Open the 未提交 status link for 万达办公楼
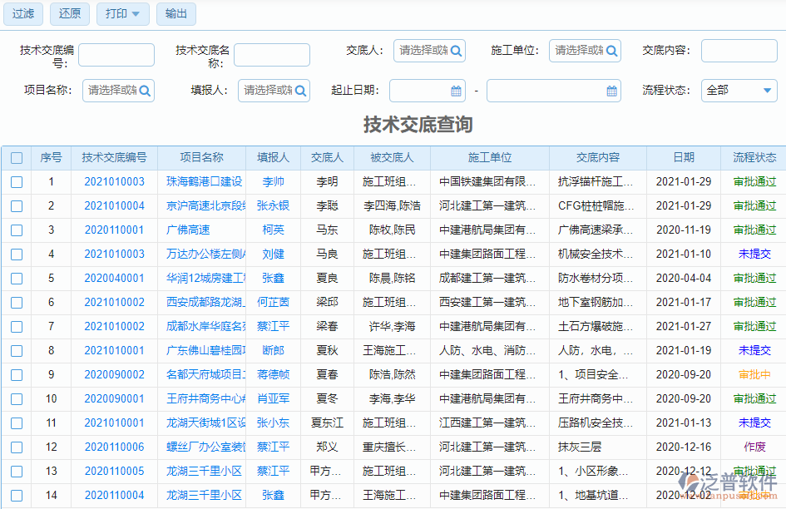The height and width of the screenshot is (509, 786). tap(754, 254)
